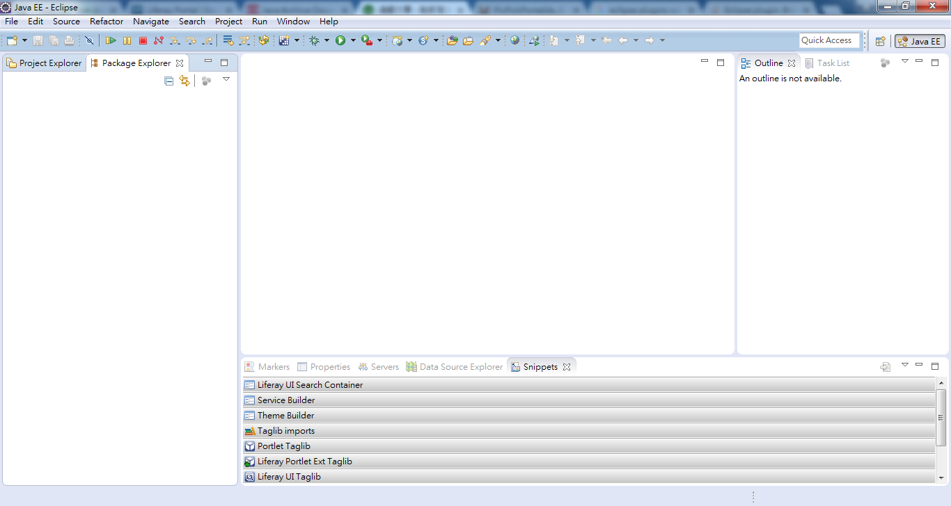Open the File menu
The width and height of the screenshot is (951, 506).
click(12, 22)
